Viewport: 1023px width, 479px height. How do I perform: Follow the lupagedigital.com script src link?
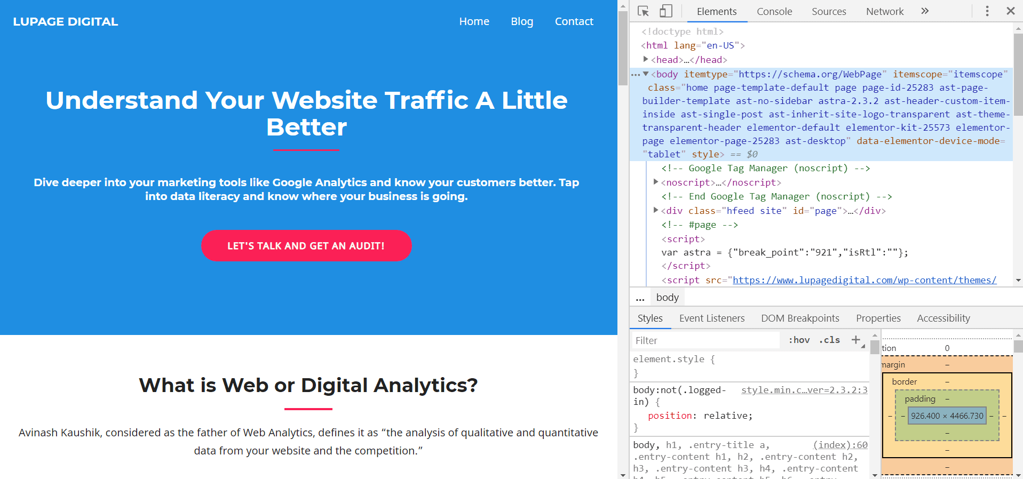[x=864, y=280]
